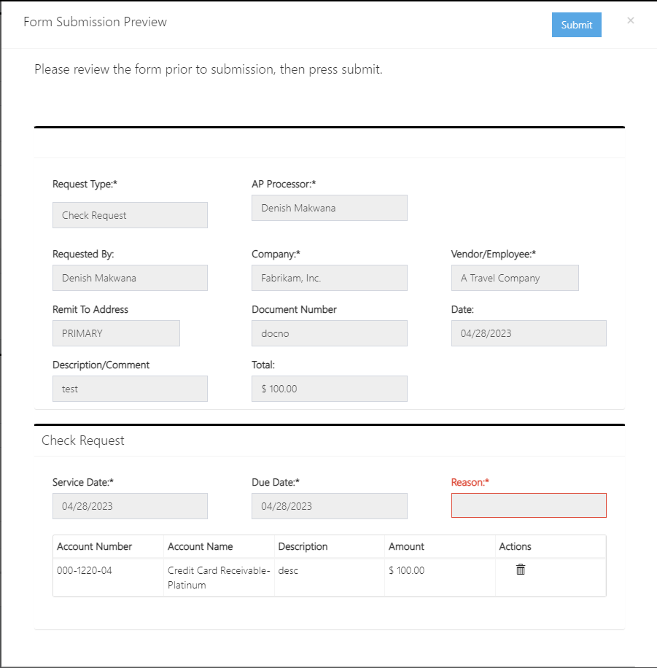This screenshot has height=668, width=657.
Task: Click the Due Date:* label
Action: pyautogui.click(x=276, y=482)
